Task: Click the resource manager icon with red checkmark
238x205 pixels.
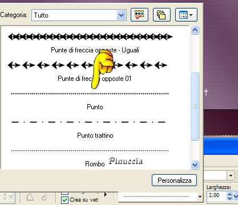Action: click(139, 15)
